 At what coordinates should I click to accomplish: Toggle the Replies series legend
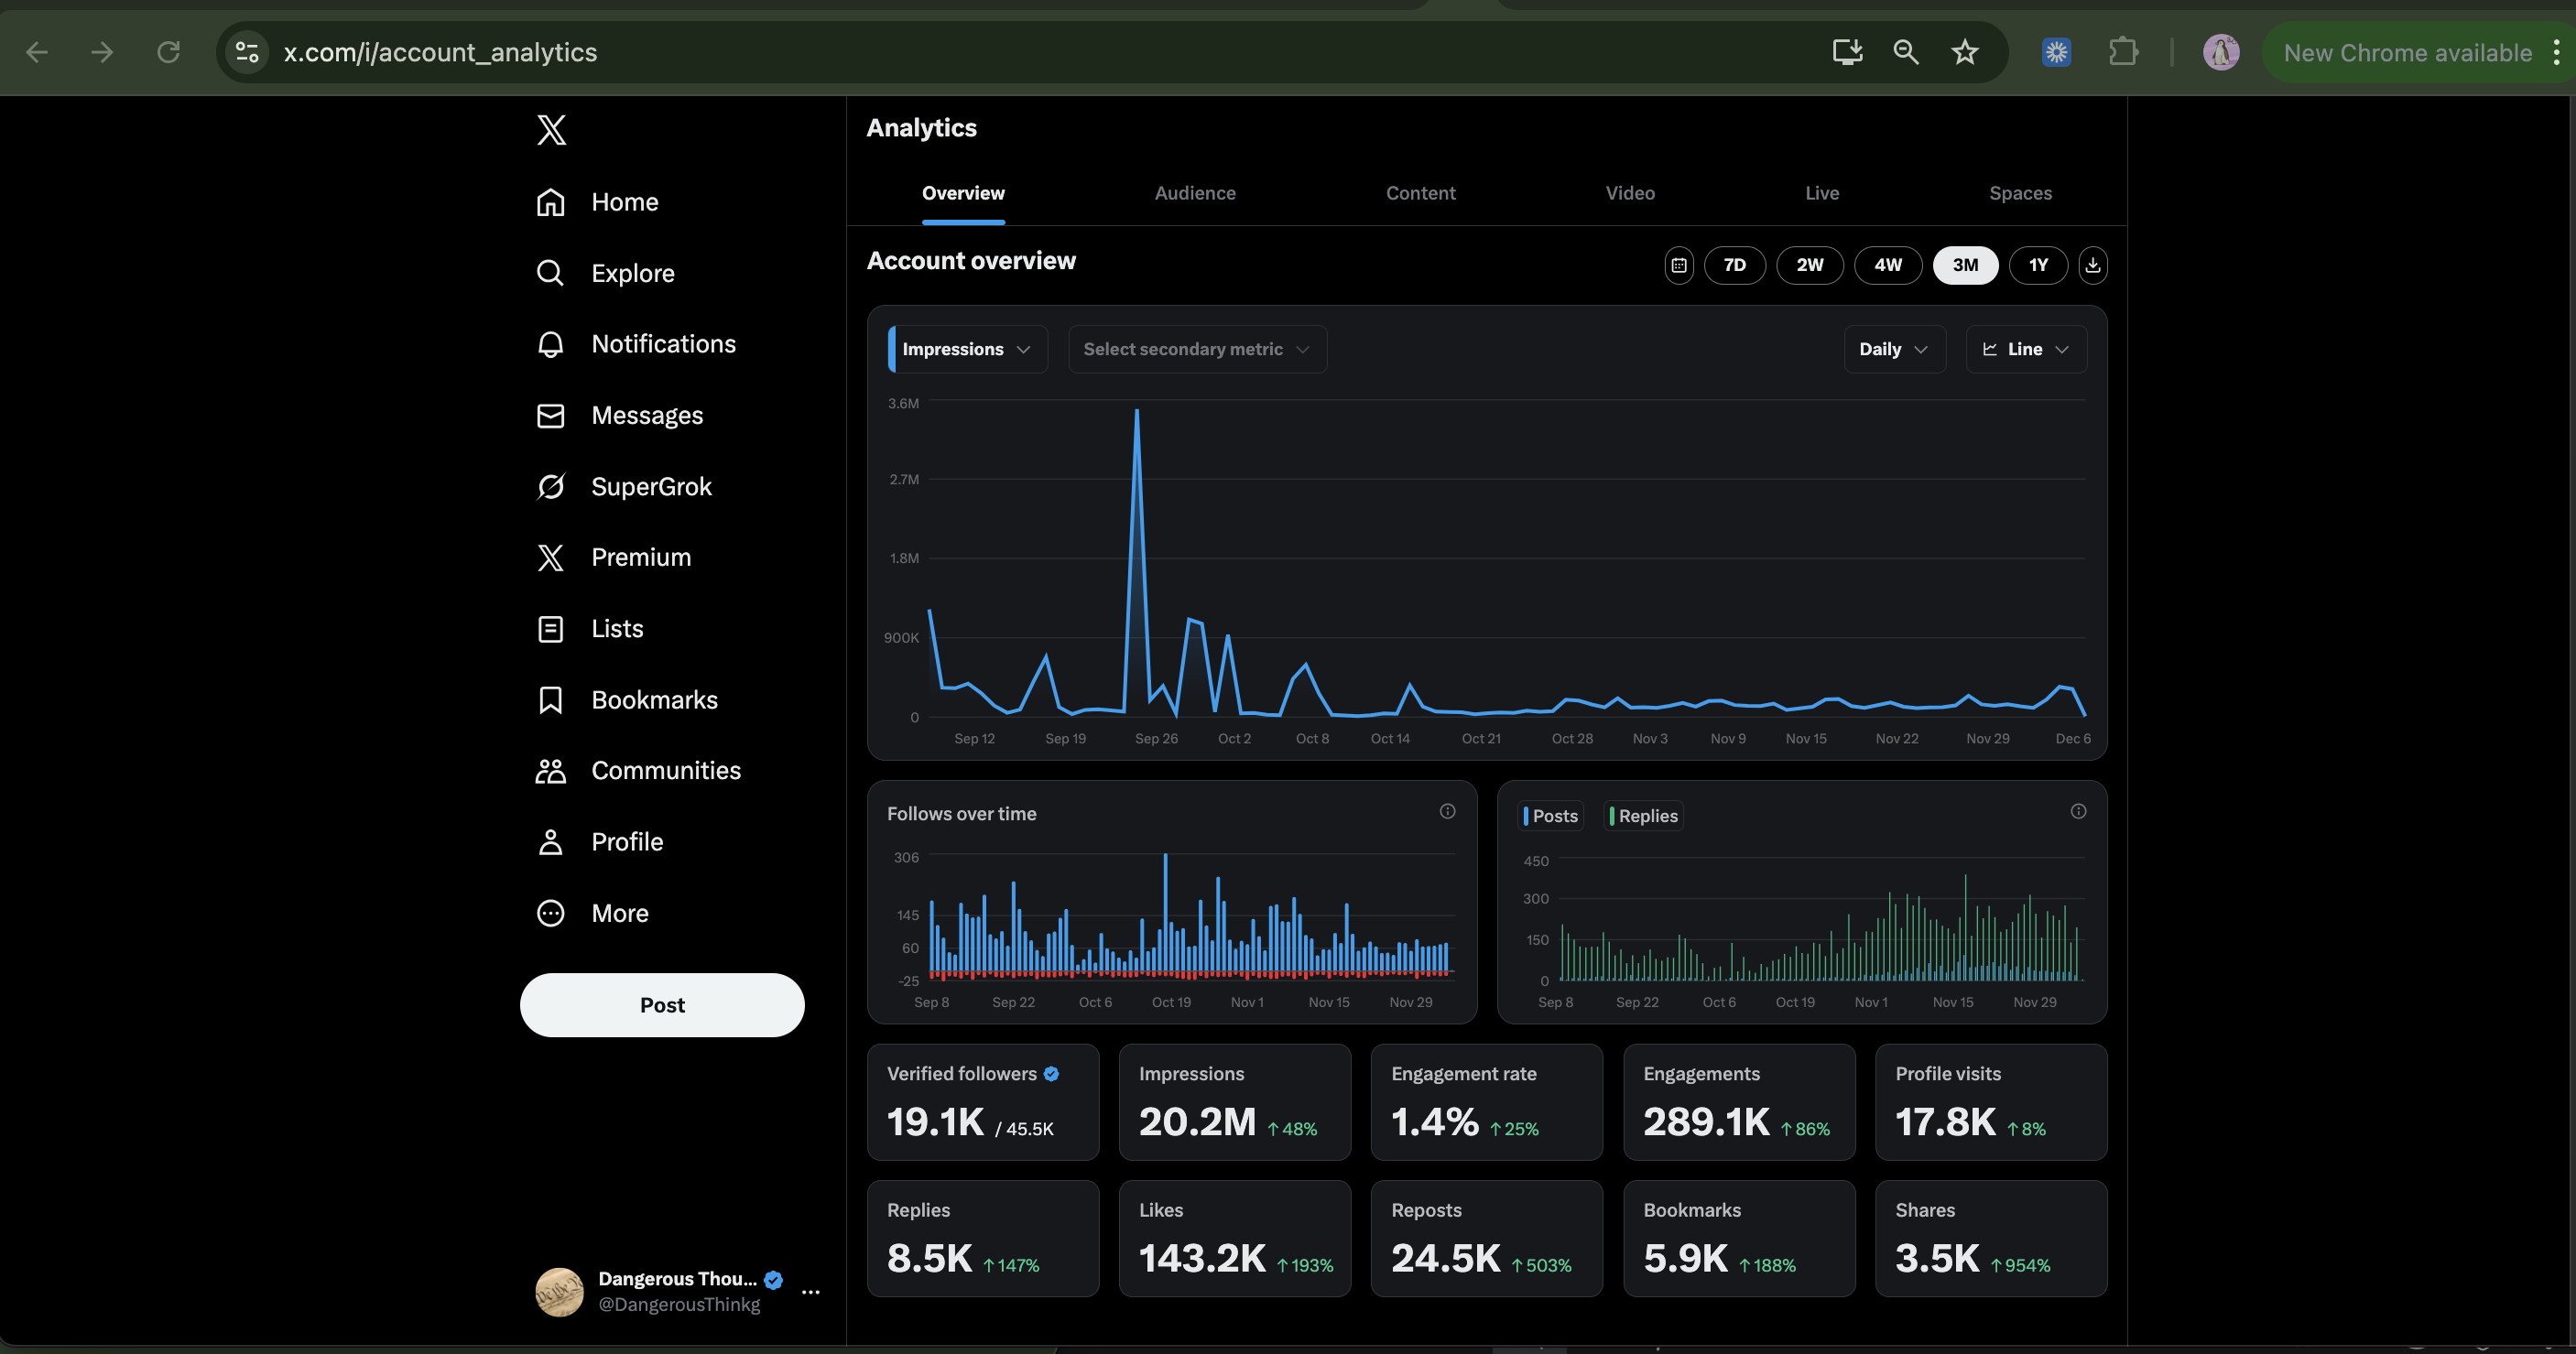pyautogui.click(x=1644, y=816)
